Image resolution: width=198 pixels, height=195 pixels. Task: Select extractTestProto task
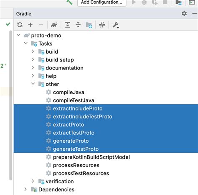(106, 133)
